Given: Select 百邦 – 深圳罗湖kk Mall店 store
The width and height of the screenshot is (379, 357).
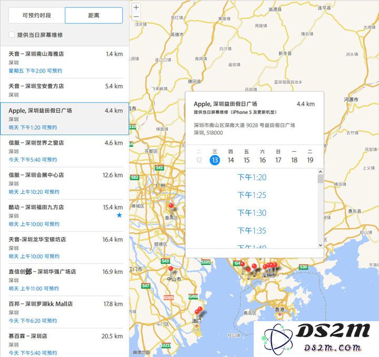Looking at the screenshot, I should click(65, 312).
